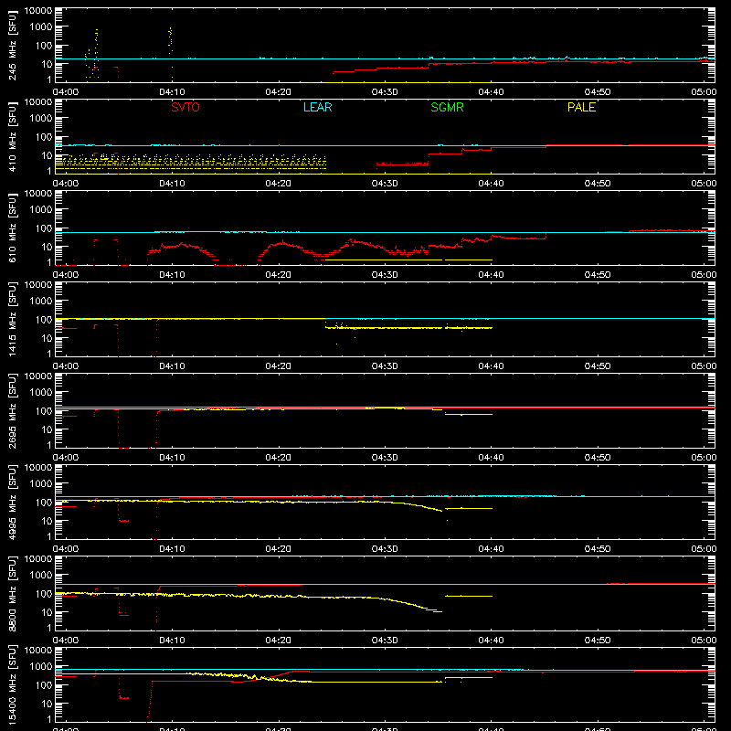Click the 100 tick on 610 MHz axis
Image resolution: width=731 pixels, height=731 pixels.
44,228
